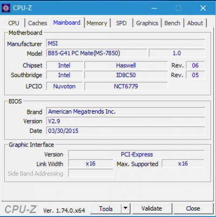Image resolution: width=216 pixels, height=217 pixels.
Task: Click the LPCIO chip NCT6779
Action: point(126,86)
